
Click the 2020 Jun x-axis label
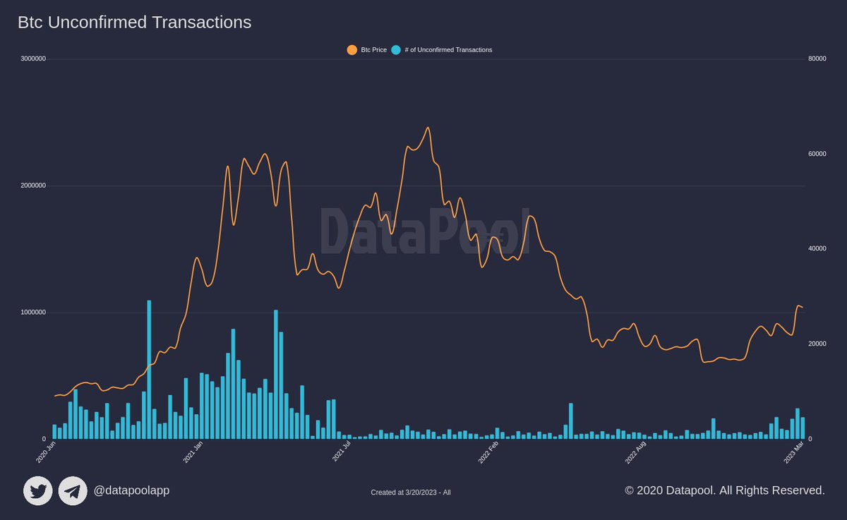pyautogui.click(x=47, y=452)
